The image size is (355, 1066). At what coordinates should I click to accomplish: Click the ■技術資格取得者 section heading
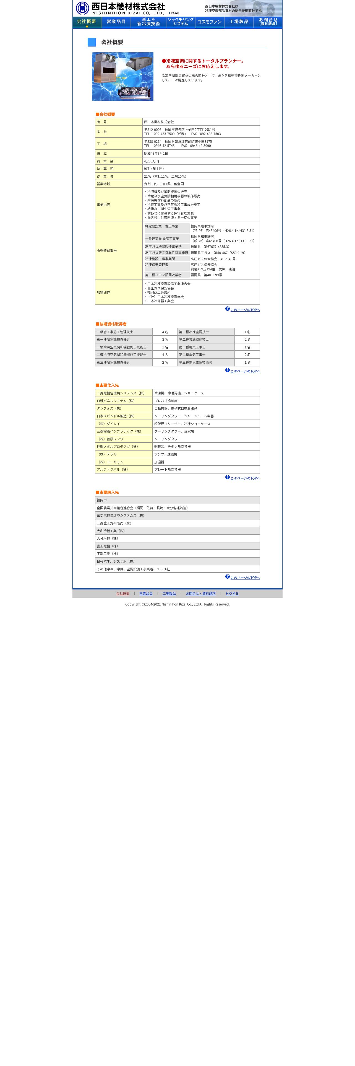pos(111,324)
